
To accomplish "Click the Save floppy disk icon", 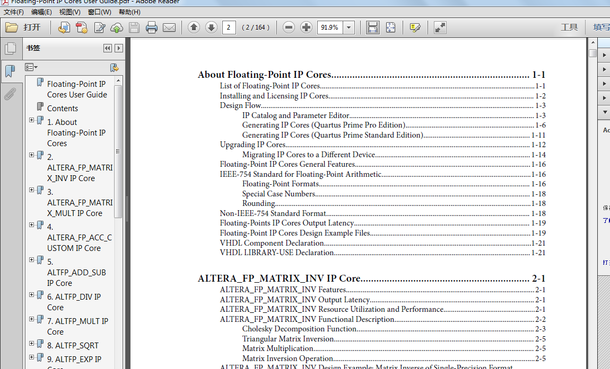I will coord(134,27).
